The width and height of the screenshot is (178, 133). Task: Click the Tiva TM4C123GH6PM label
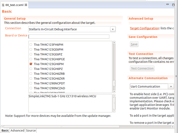coord(49,64)
